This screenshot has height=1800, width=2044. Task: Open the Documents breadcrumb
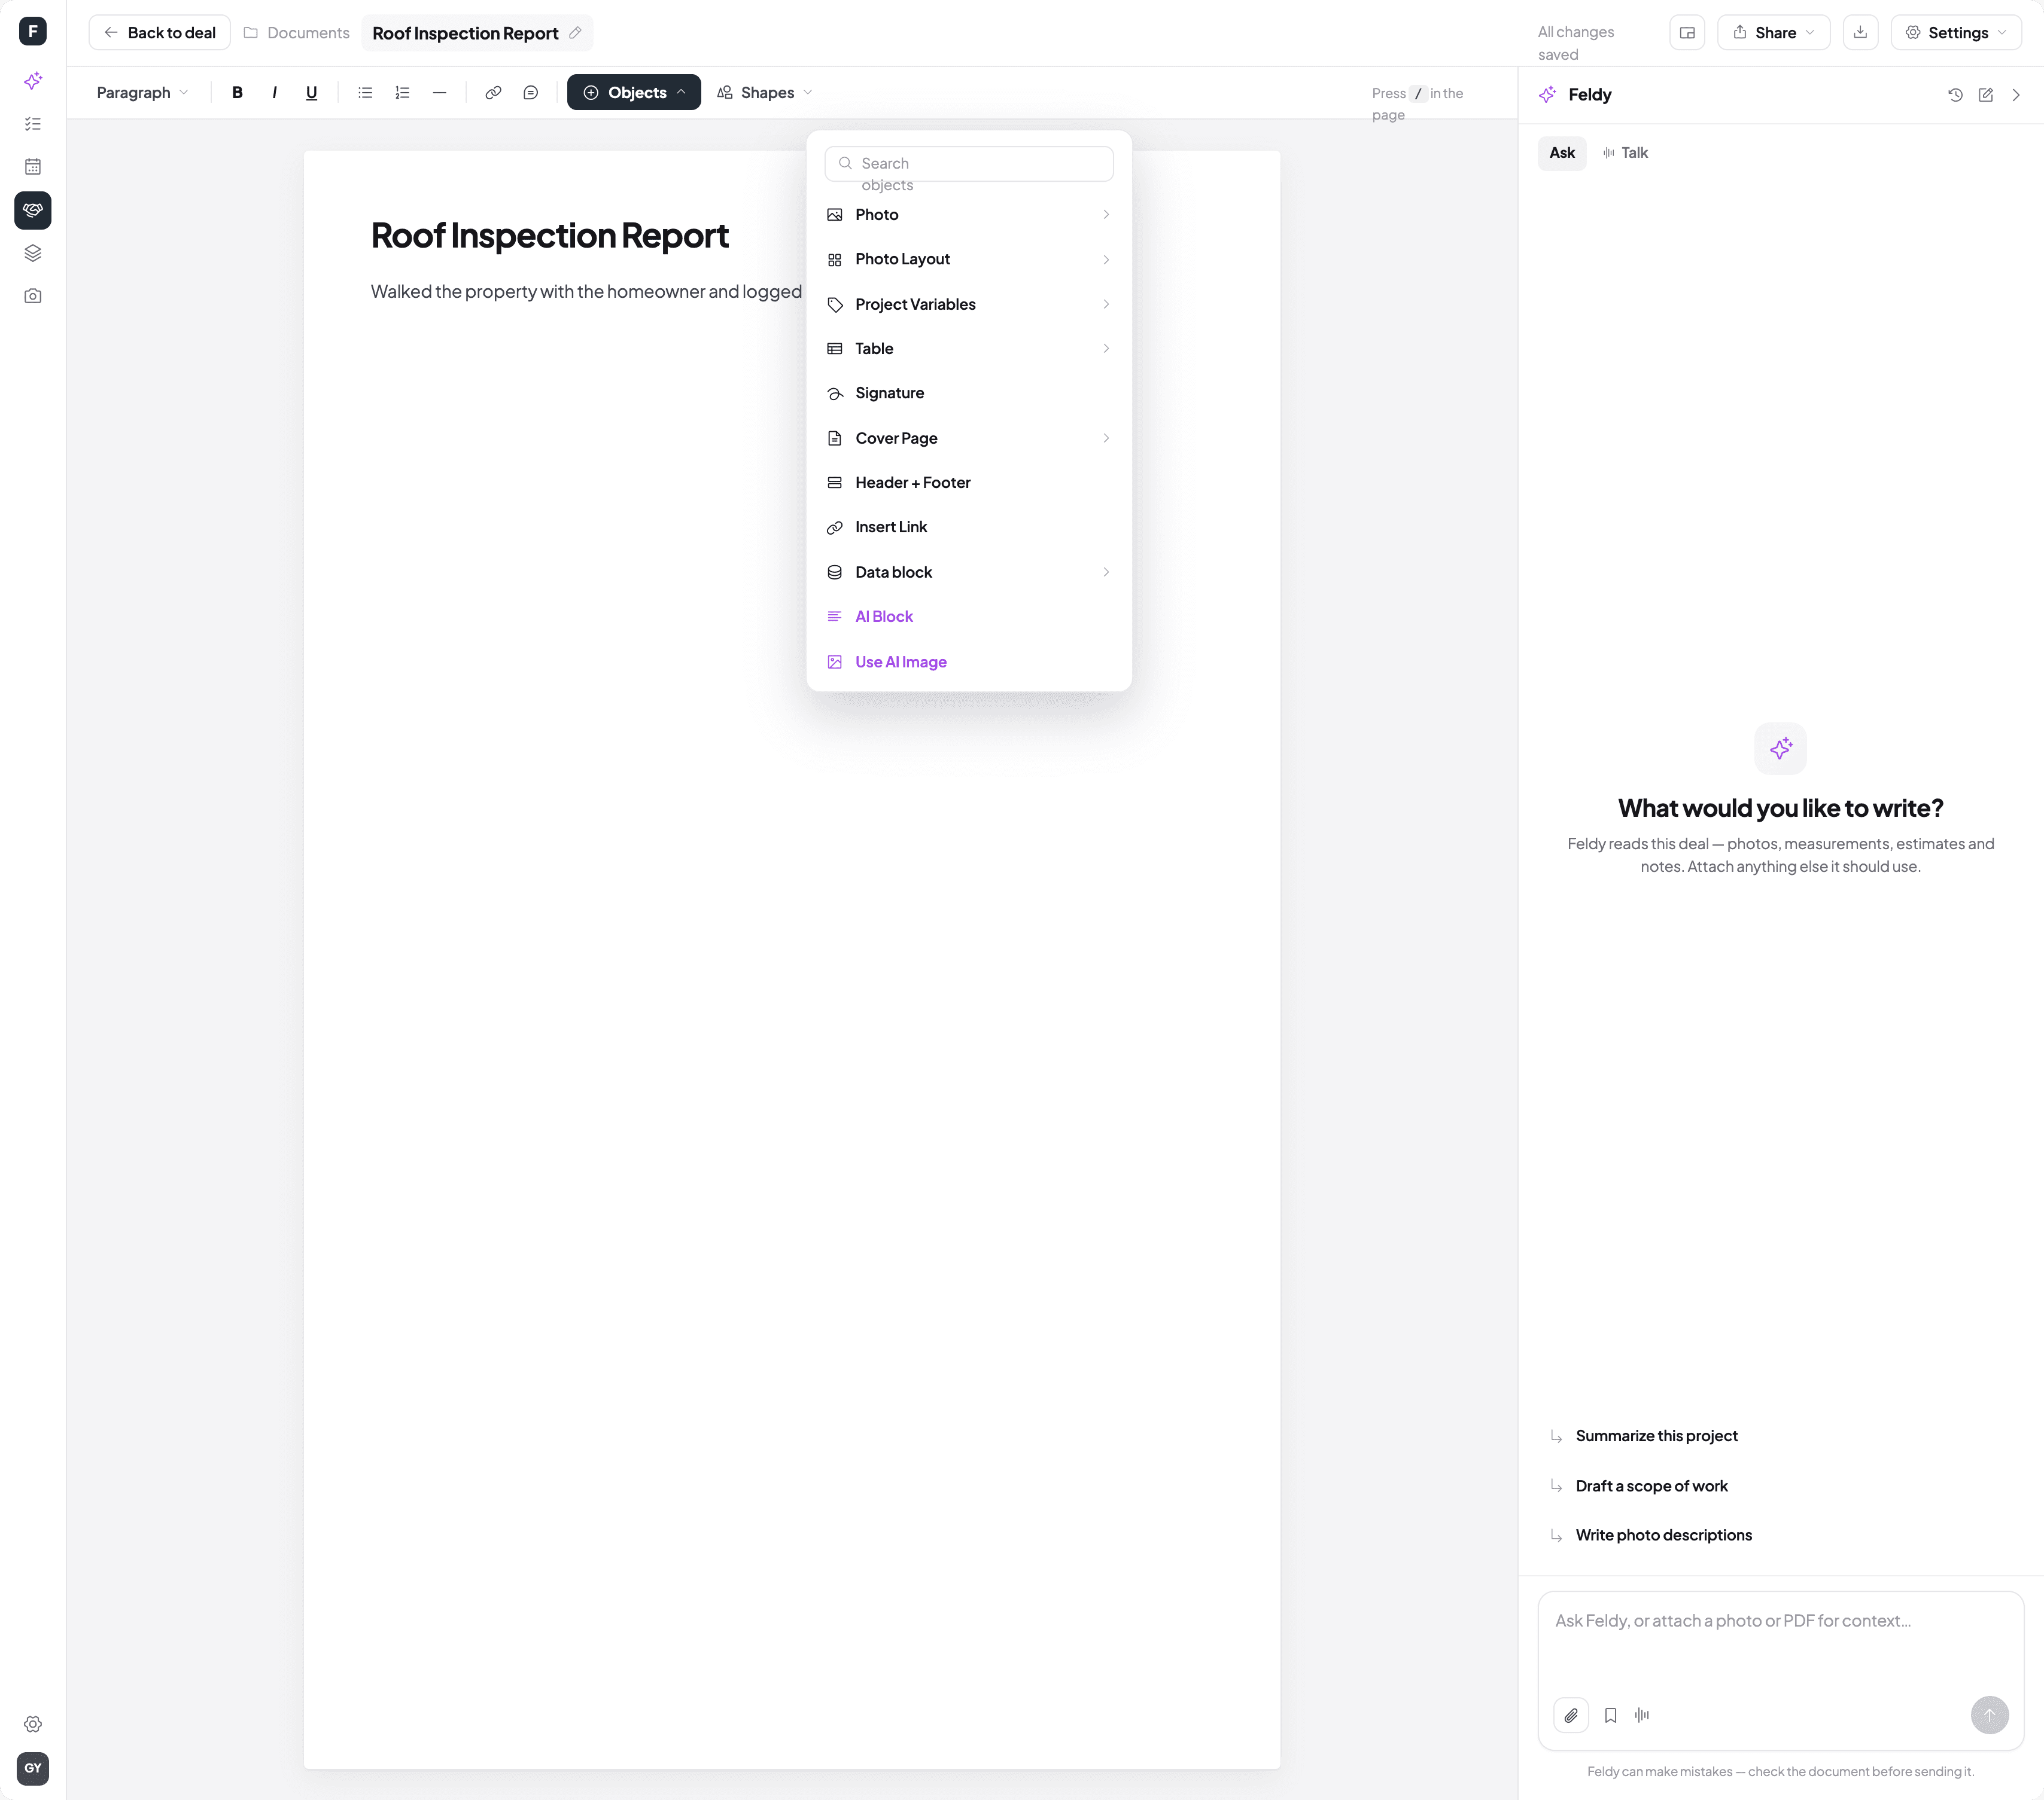(297, 33)
